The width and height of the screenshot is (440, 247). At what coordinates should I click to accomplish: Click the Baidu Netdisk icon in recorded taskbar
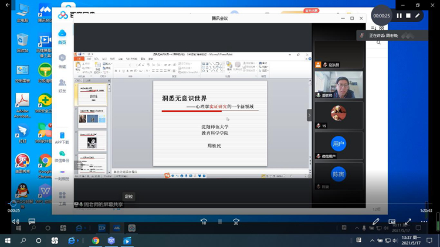click(132, 228)
